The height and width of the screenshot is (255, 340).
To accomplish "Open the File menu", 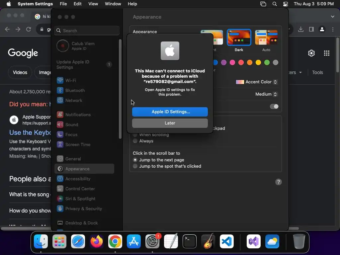I will pos(63,4).
